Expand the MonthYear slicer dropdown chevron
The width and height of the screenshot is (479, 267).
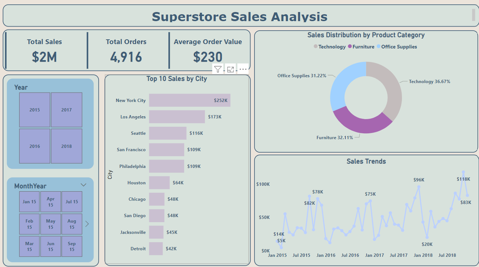coord(83,185)
